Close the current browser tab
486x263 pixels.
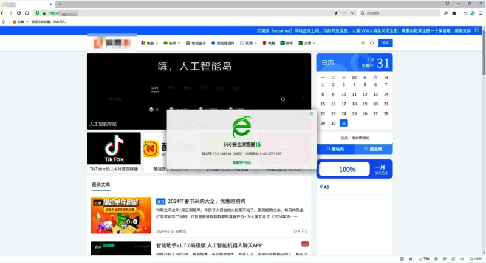[50, 4]
